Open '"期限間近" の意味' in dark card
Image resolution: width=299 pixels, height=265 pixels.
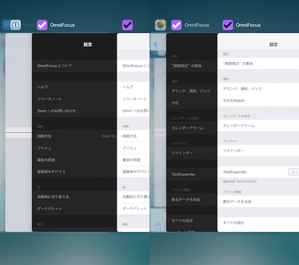[x=192, y=66]
